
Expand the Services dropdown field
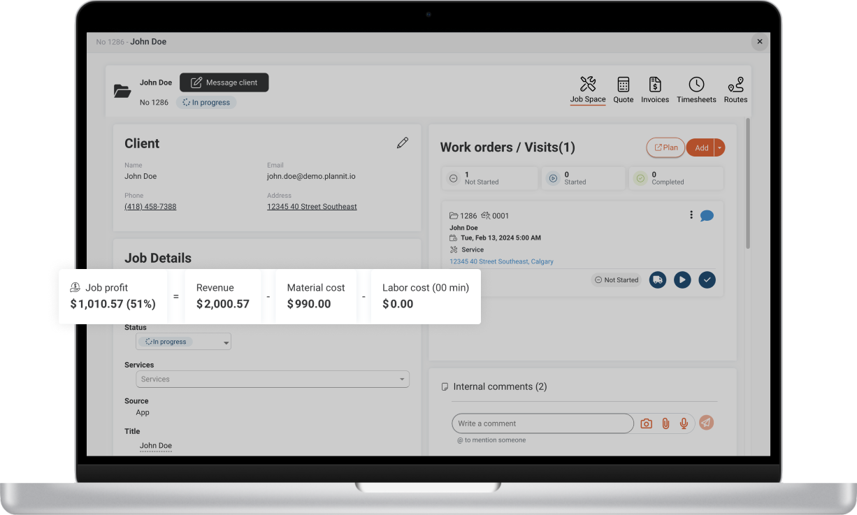[x=273, y=379]
